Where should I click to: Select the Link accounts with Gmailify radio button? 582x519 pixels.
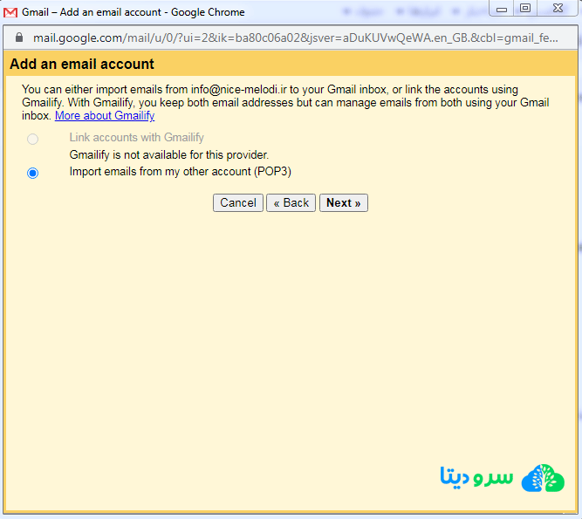33,139
